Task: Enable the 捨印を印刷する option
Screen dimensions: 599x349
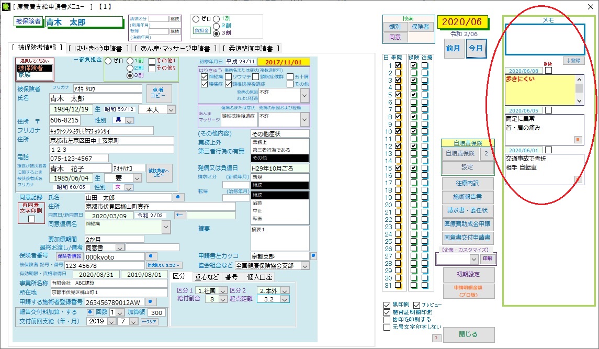Action: pos(387,320)
